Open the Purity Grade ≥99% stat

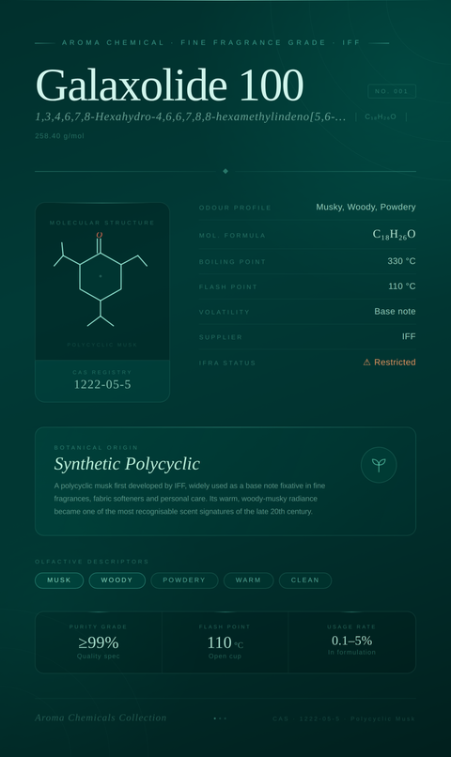point(99,642)
